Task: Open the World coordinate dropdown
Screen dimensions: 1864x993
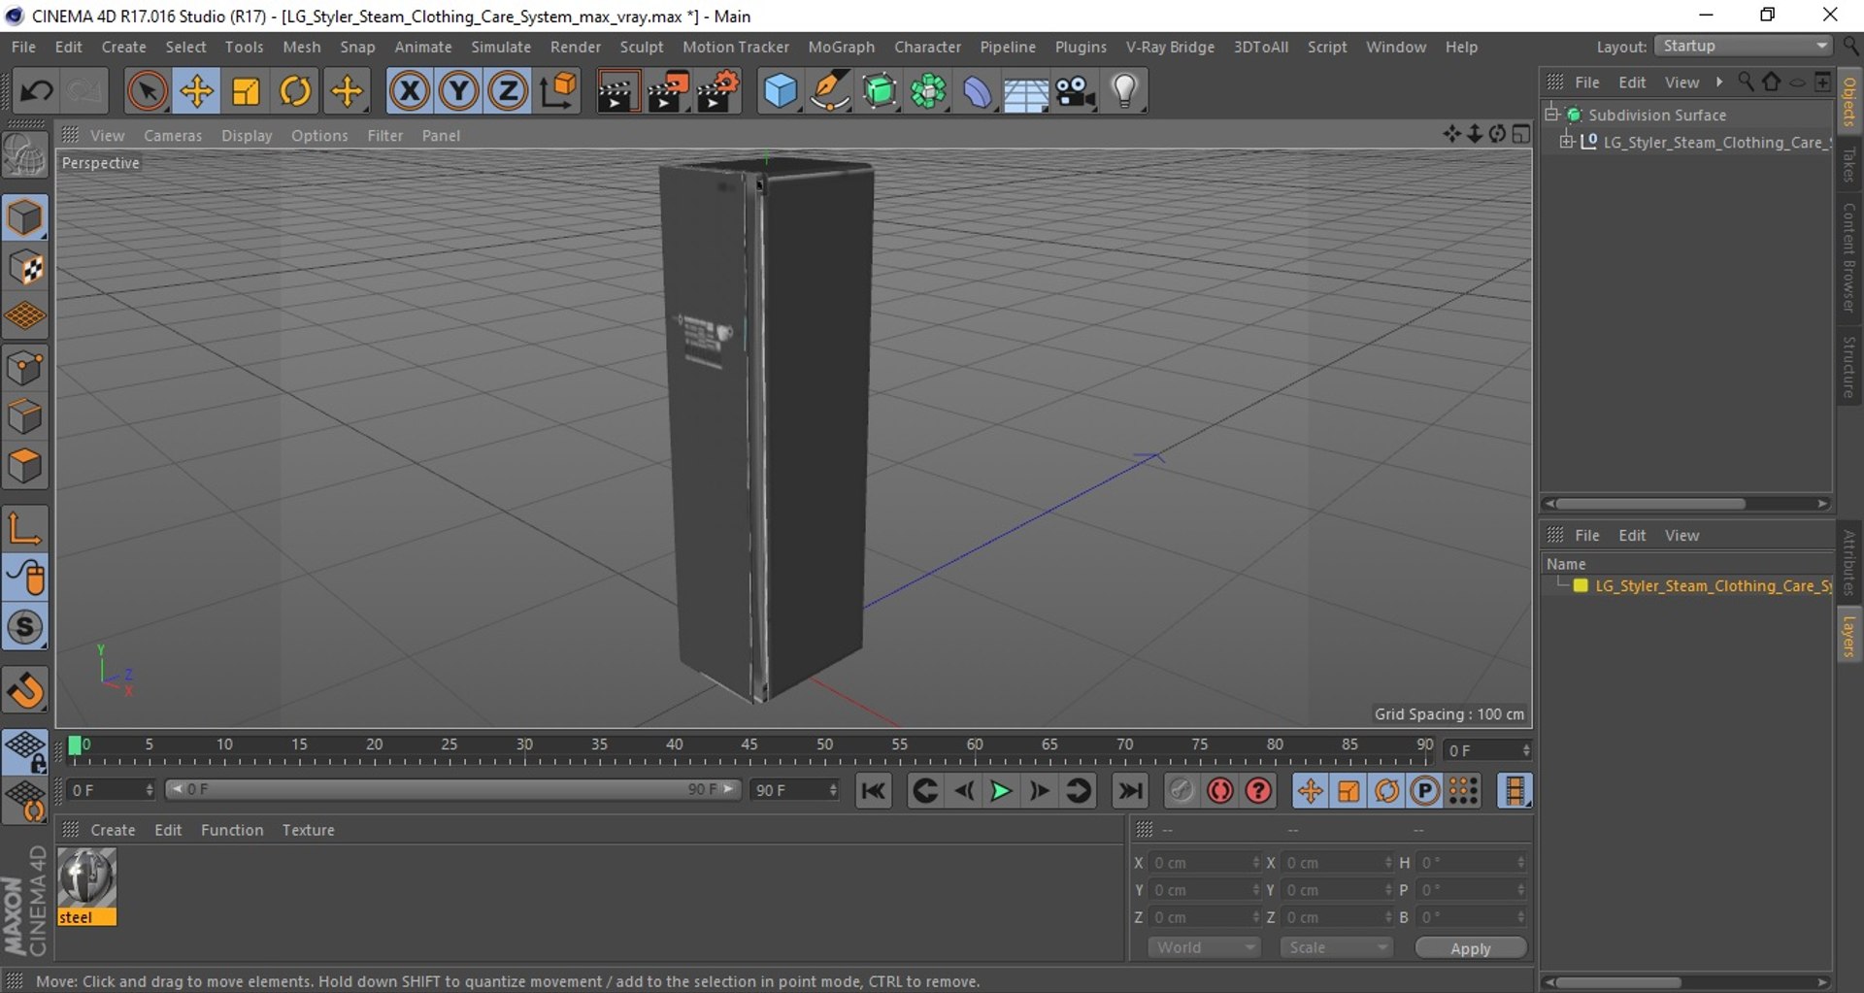Action: tap(1204, 947)
